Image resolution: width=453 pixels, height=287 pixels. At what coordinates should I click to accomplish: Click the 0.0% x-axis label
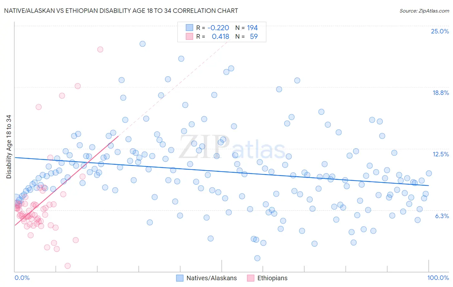point(22,278)
